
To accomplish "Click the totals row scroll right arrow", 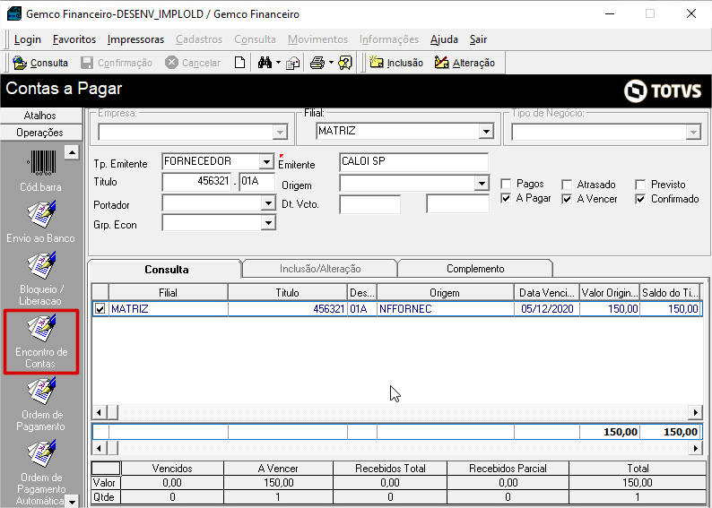I will tap(695, 448).
